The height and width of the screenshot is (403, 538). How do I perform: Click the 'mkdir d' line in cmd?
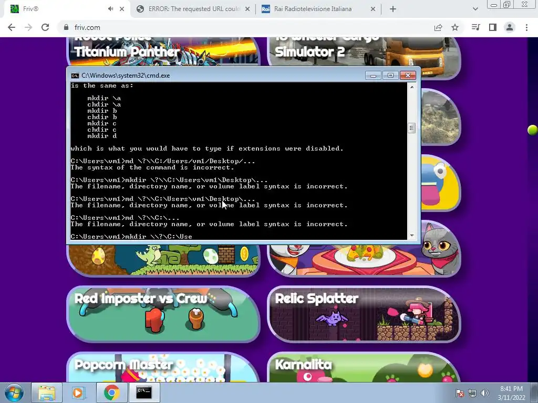coord(102,136)
